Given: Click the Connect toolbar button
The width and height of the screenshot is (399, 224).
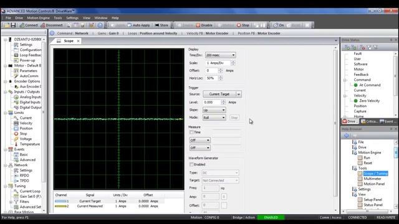Looking at the screenshot, I should 29,25.
